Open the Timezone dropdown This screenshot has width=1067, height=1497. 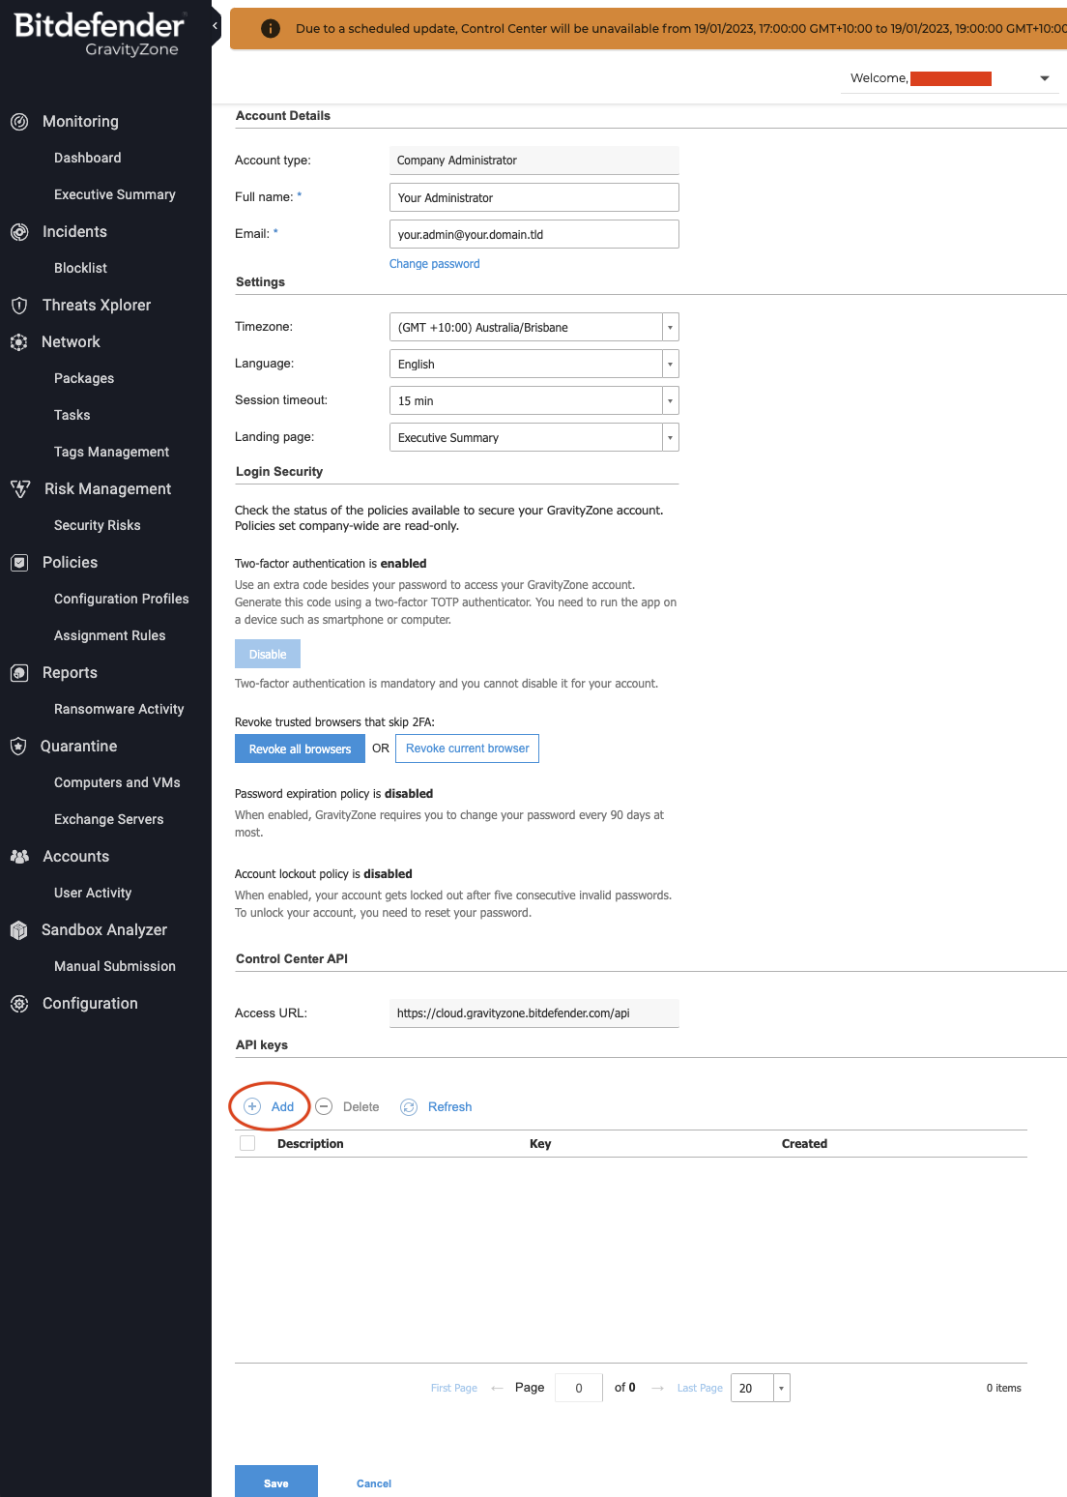pyautogui.click(x=669, y=327)
